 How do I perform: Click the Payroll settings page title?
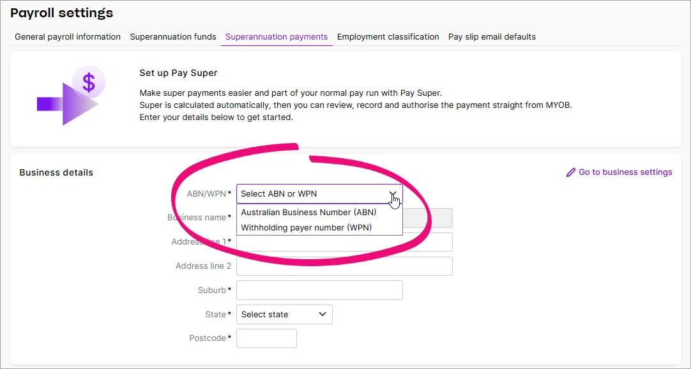(62, 13)
